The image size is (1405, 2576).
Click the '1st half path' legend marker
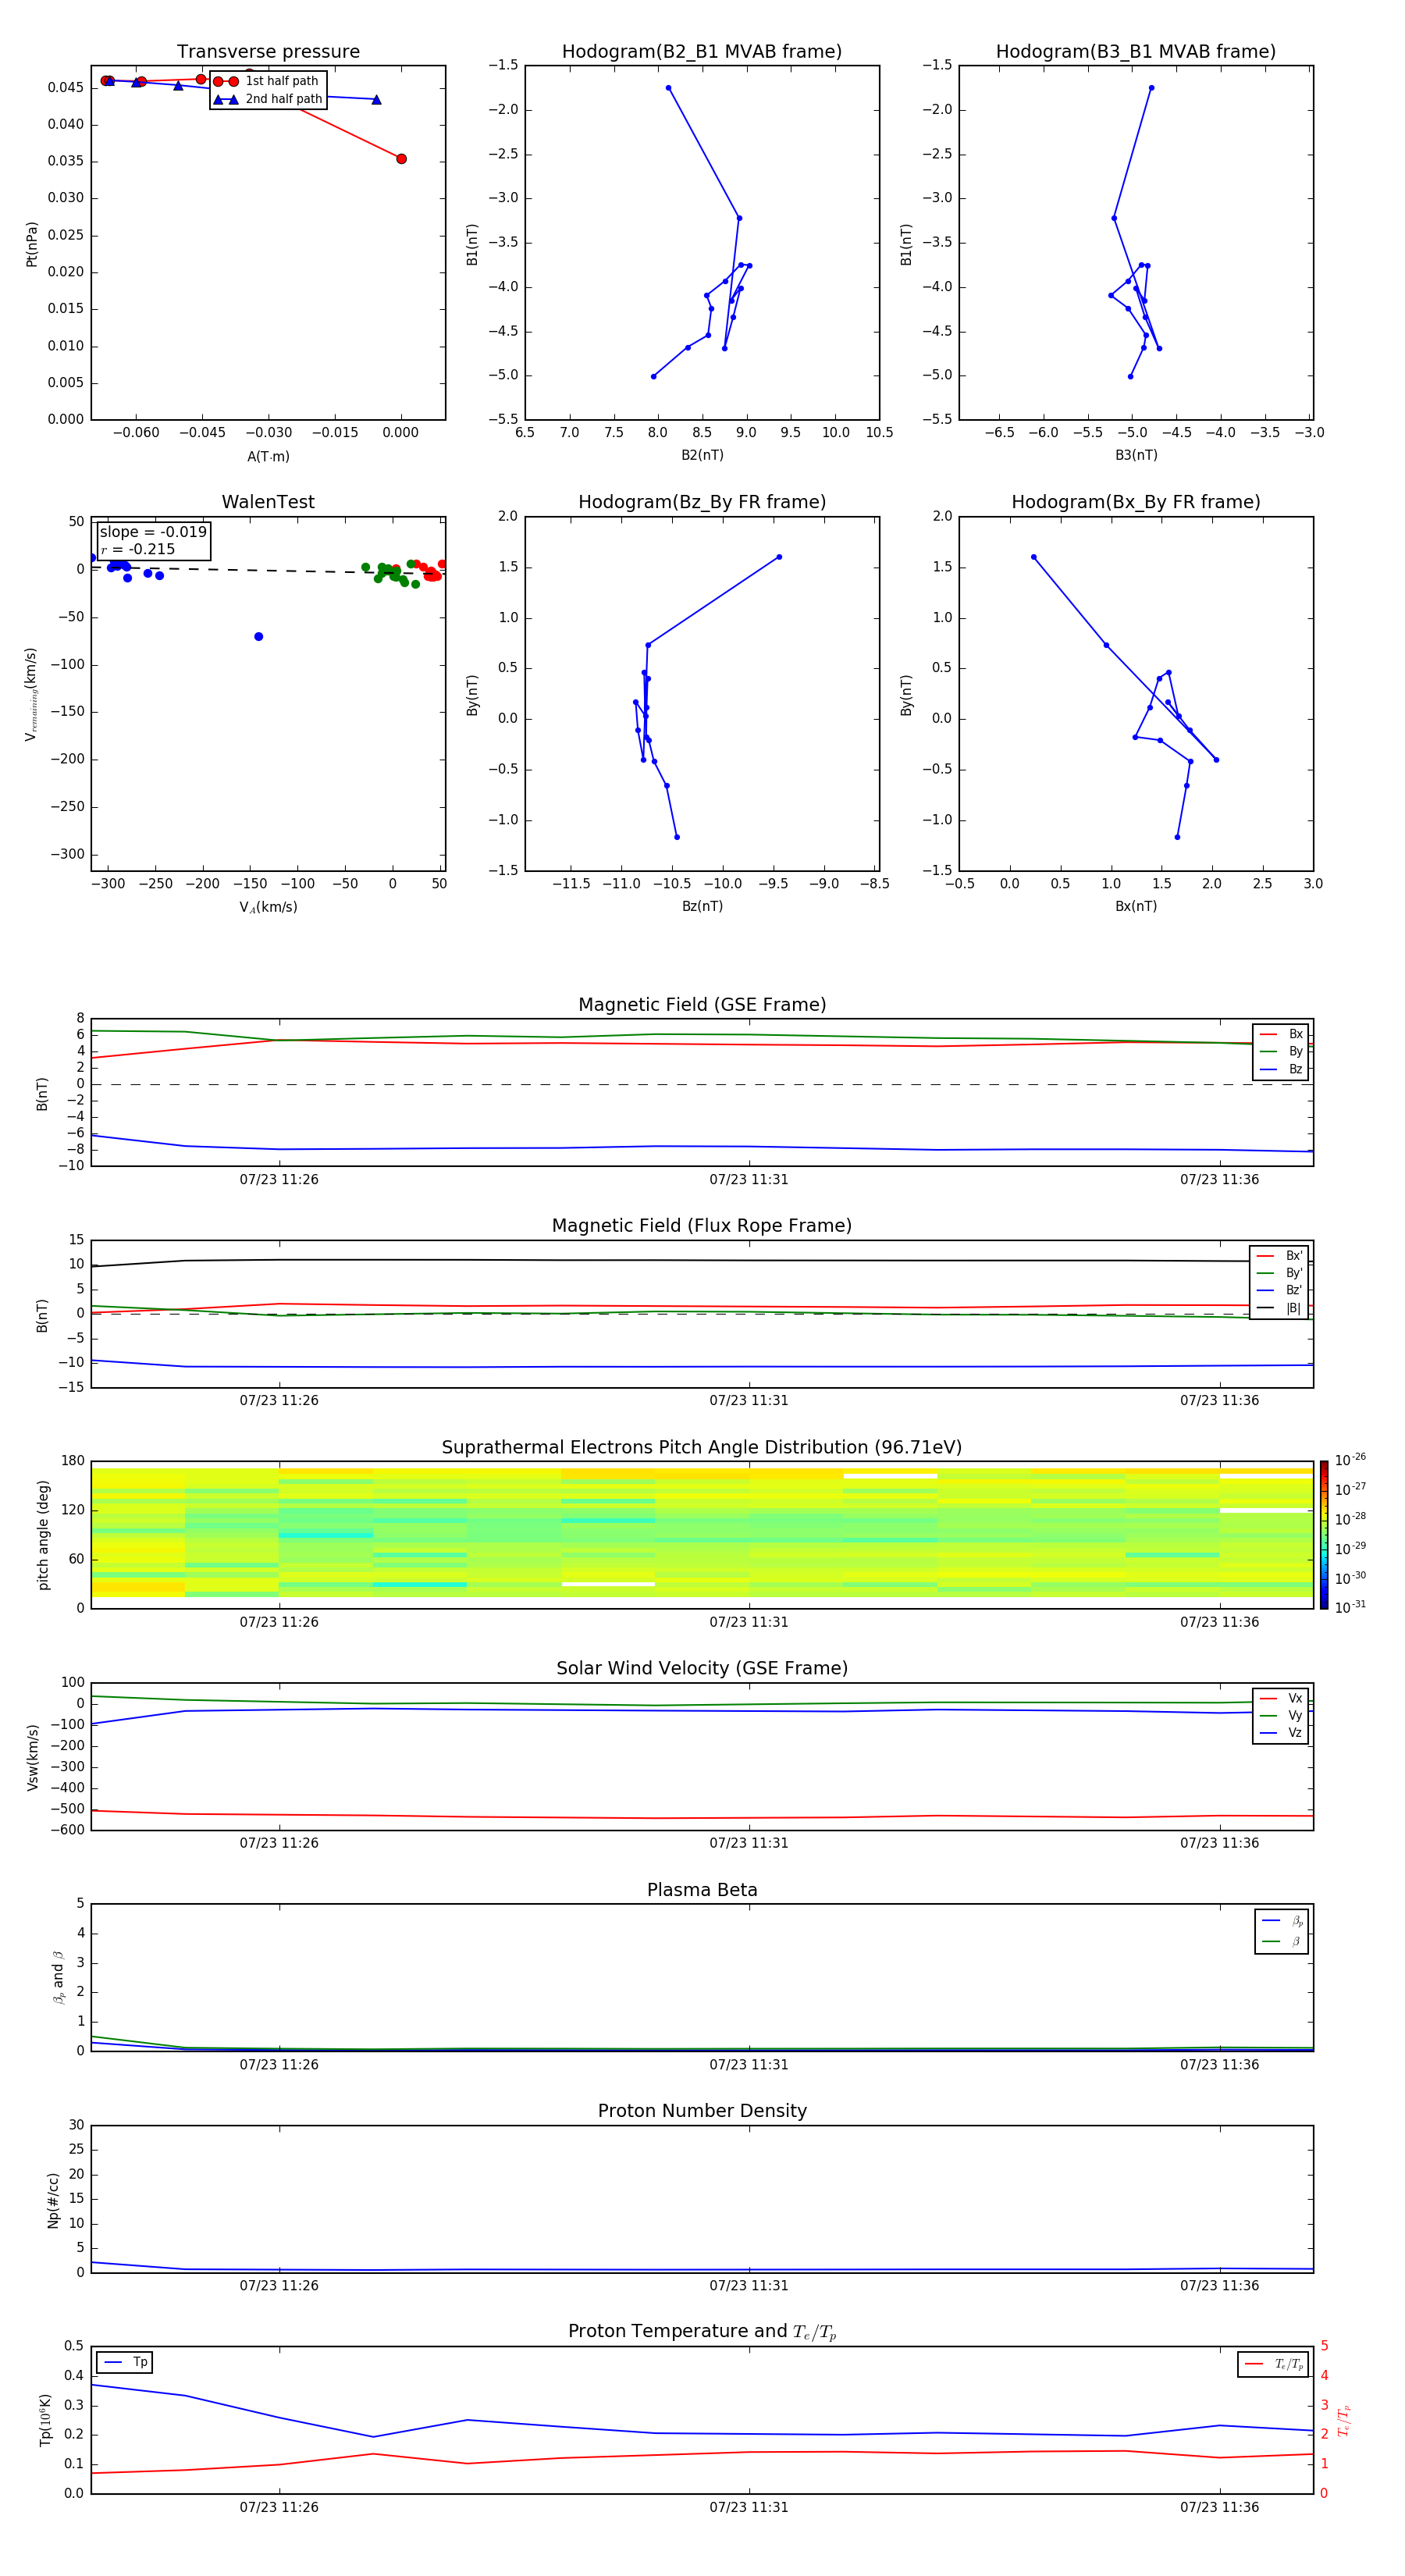(x=225, y=82)
